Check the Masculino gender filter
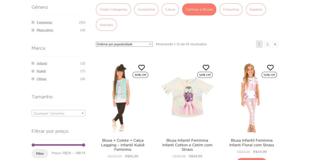309x160 pixels. [x=33, y=30]
